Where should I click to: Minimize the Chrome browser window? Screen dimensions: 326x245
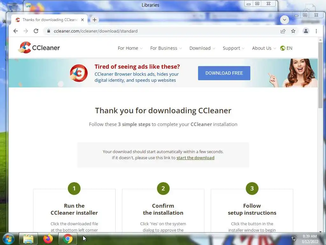296,15
